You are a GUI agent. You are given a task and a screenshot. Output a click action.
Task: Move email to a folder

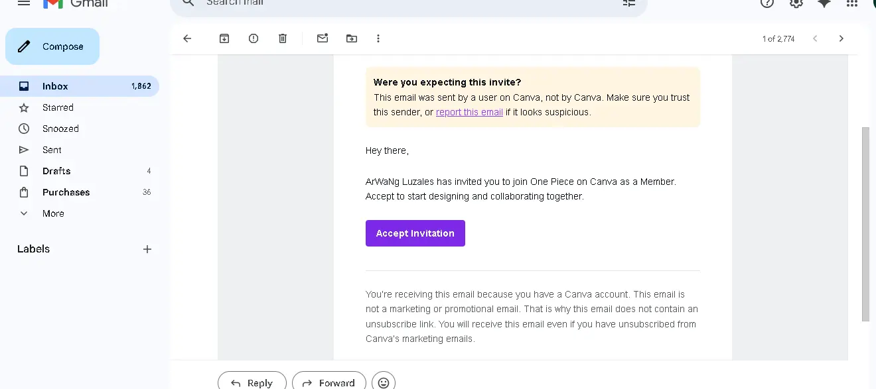352,38
